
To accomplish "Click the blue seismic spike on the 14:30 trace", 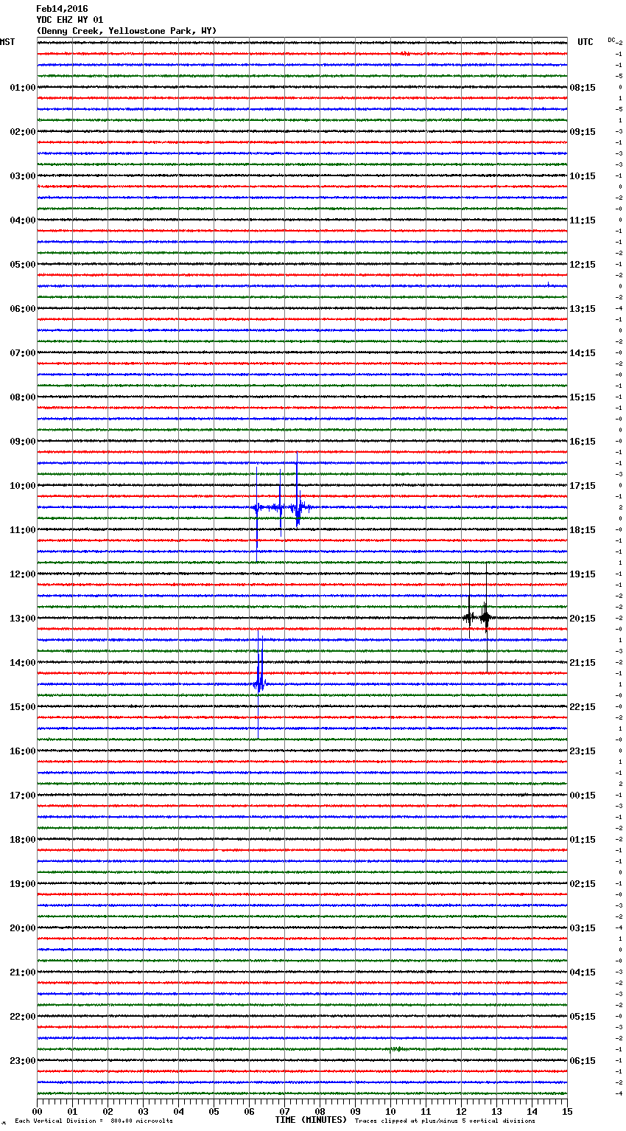I will (x=259, y=684).
